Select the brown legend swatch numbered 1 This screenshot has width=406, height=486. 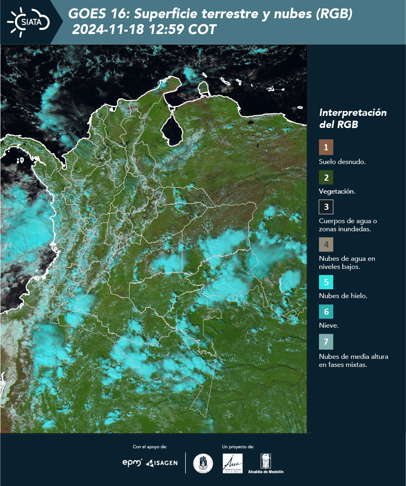pyautogui.click(x=326, y=147)
